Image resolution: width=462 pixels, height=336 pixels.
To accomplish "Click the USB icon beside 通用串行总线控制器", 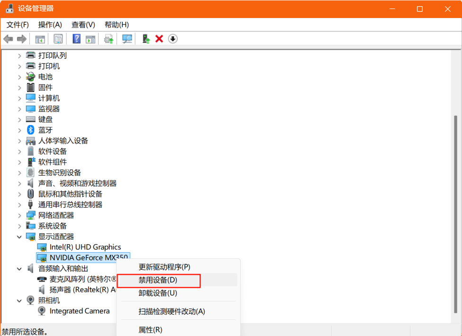I will coord(30,204).
